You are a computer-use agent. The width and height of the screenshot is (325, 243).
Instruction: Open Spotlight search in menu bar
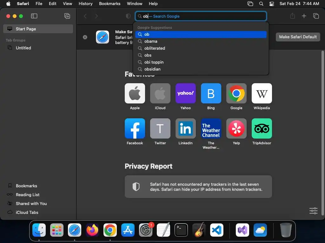[261, 4]
